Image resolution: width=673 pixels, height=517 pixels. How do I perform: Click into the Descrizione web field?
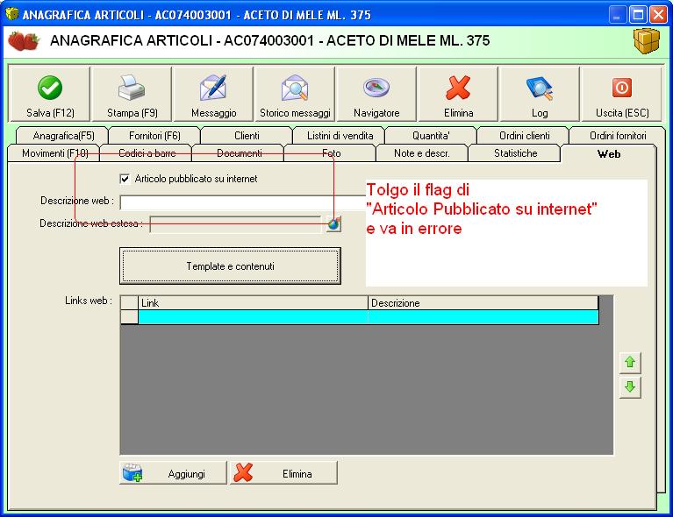click(x=243, y=202)
